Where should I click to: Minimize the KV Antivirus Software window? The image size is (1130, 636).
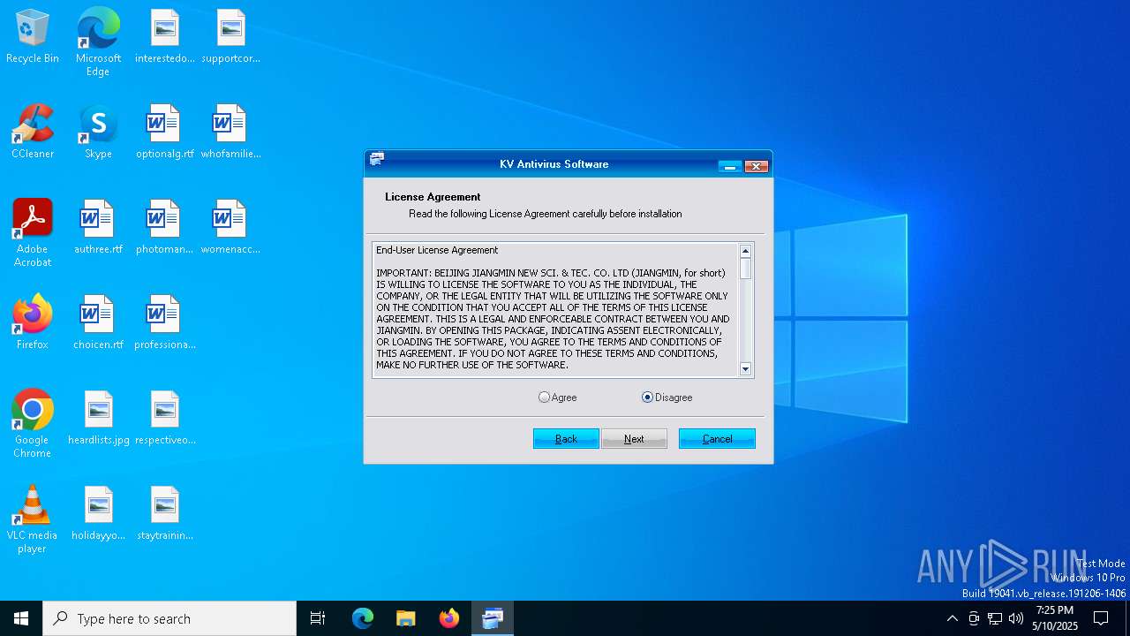pyautogui.click(x=730, y=166)
